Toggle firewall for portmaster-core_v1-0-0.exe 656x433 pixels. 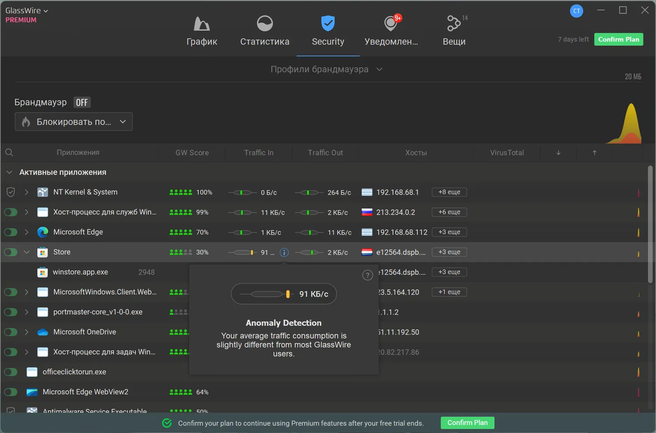pos(10,312)
